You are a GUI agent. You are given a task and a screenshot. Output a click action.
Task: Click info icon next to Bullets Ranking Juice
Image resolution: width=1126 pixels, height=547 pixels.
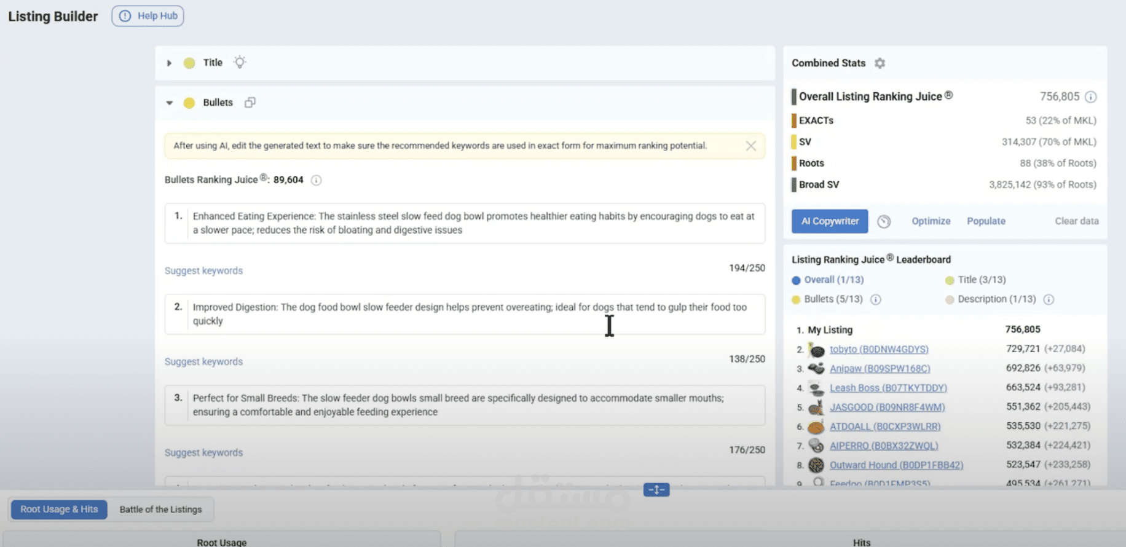point(316,180)
